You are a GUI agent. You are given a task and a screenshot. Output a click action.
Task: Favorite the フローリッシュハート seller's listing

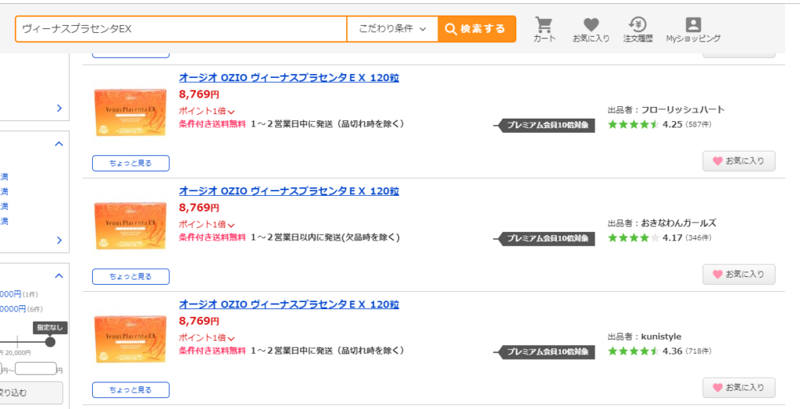tap(739, 161)
